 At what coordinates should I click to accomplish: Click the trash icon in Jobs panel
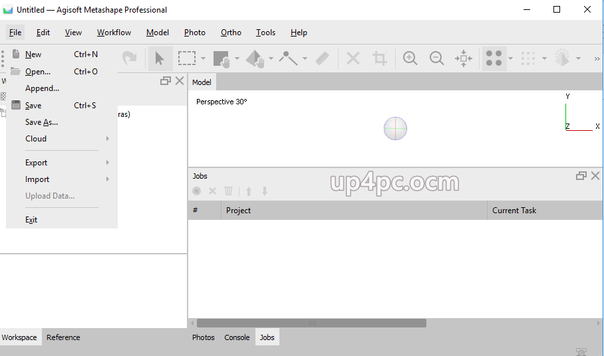(228, 191)
